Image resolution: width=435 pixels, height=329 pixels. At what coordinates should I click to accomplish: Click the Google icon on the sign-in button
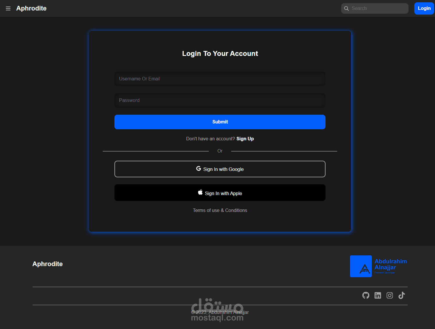198,169
